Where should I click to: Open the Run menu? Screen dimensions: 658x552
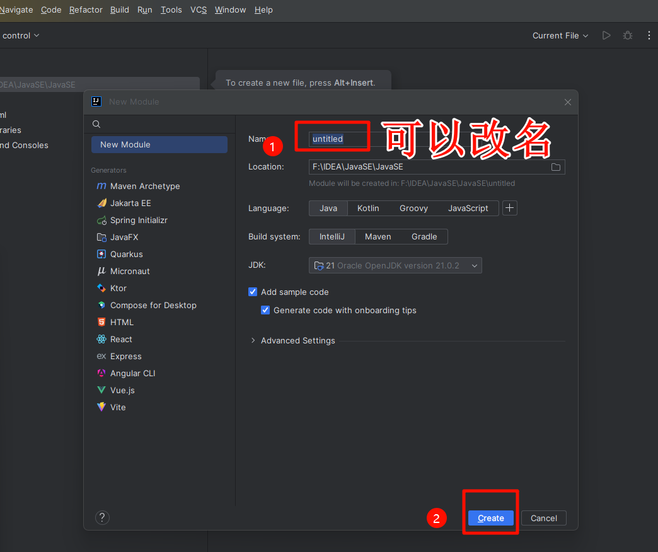[145, 9]
